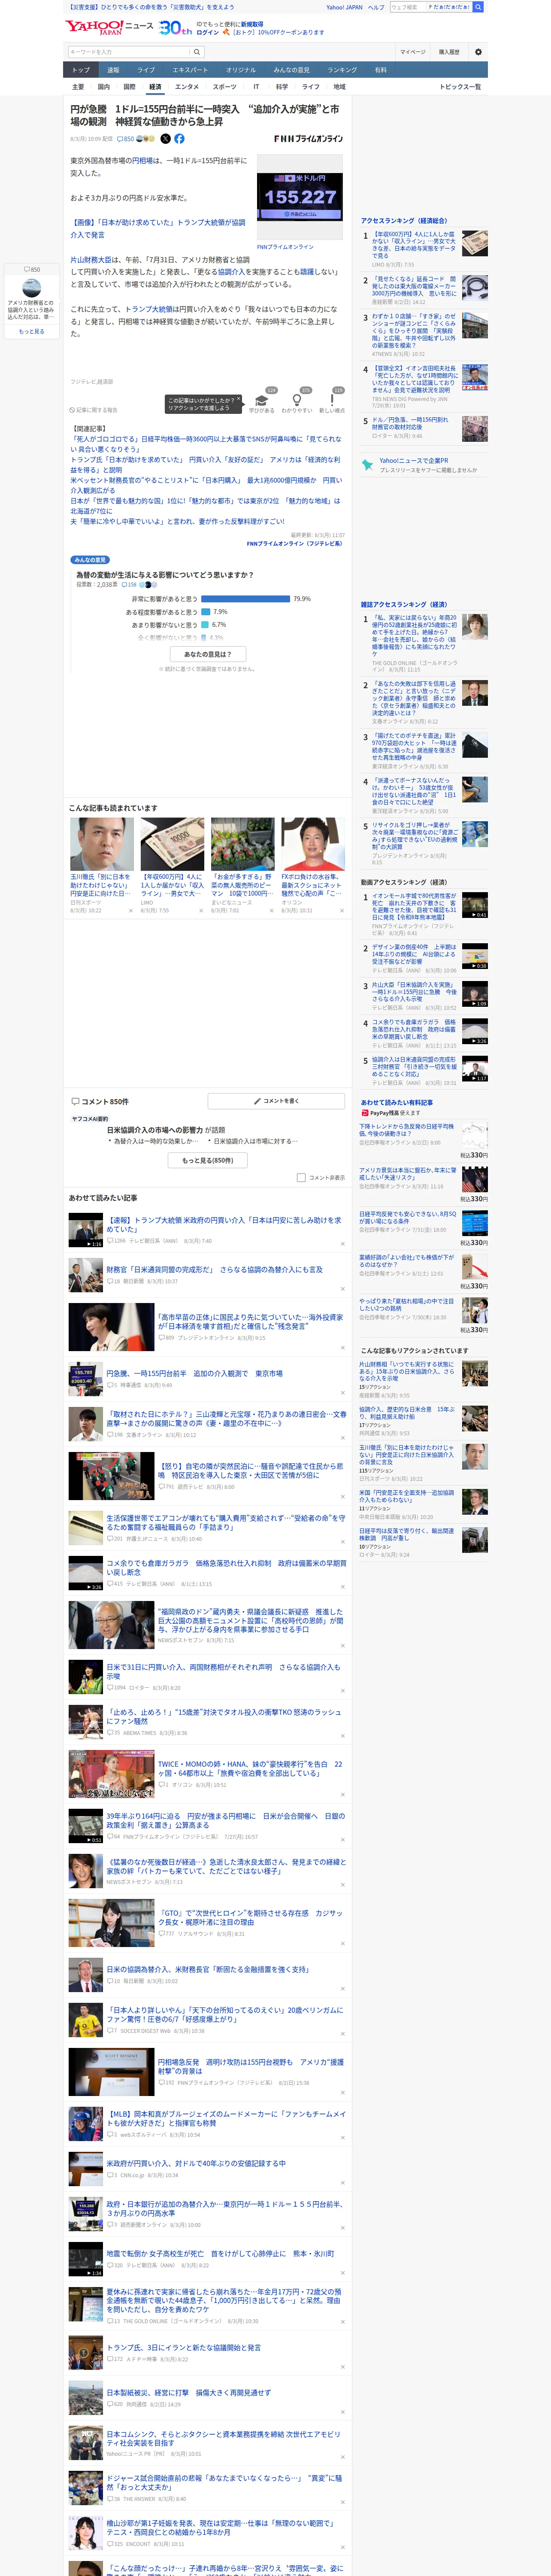Toggle the コメント非表示 checkbox
The height and width of the screenshot is (2576, 551).
tap(301, 1178)
